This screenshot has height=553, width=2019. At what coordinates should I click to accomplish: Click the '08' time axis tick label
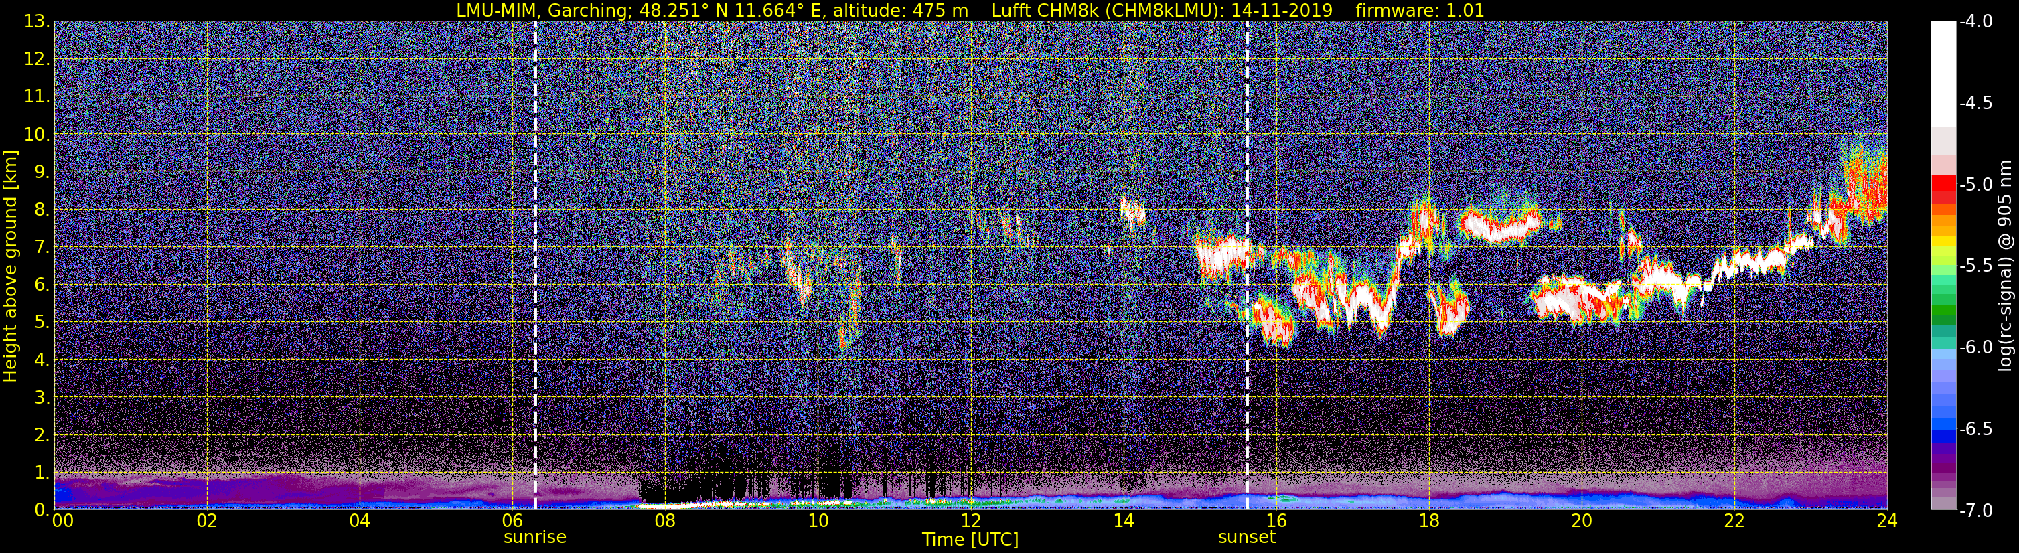[665, 522]
